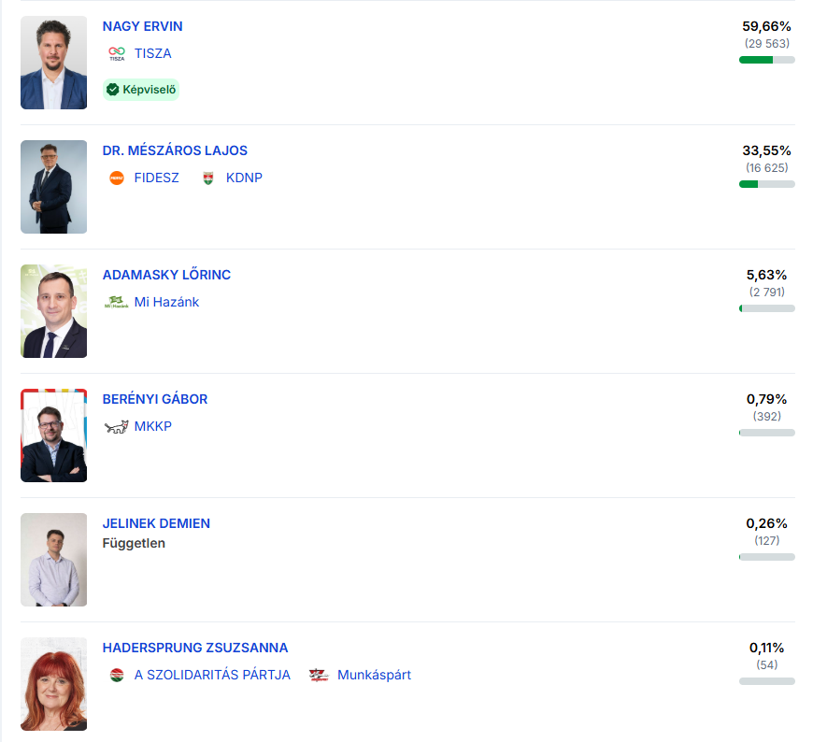Click Nagy Ervin's 59,66% vote progress bar
The height and width of the screenshot is (742, 813).
pyautogui.click(x=766, y=60)
